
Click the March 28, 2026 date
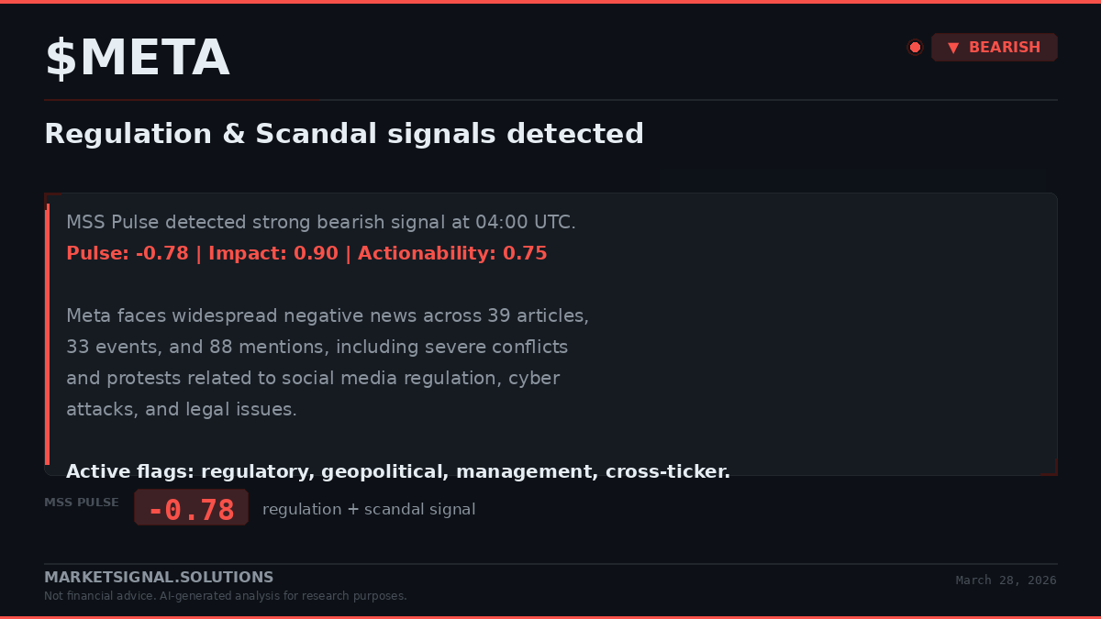click(1006, 580)
